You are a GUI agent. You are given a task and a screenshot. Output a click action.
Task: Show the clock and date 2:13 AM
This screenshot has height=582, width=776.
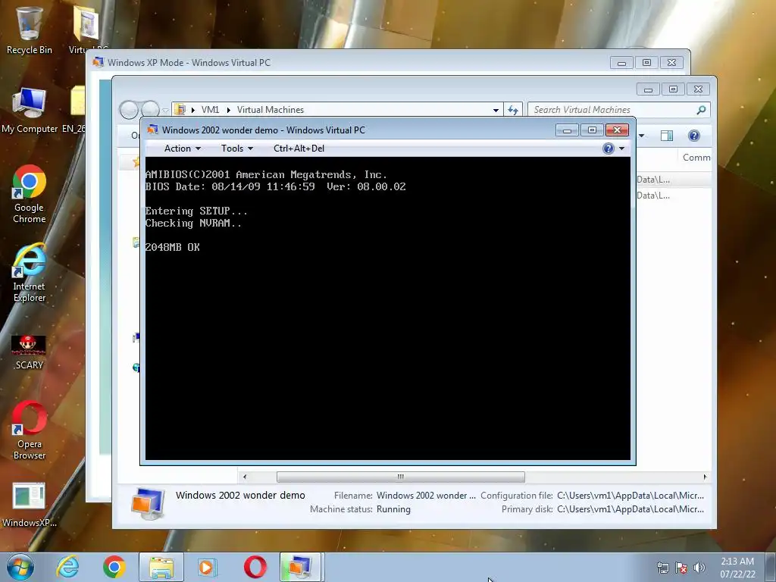coord(737,568)
